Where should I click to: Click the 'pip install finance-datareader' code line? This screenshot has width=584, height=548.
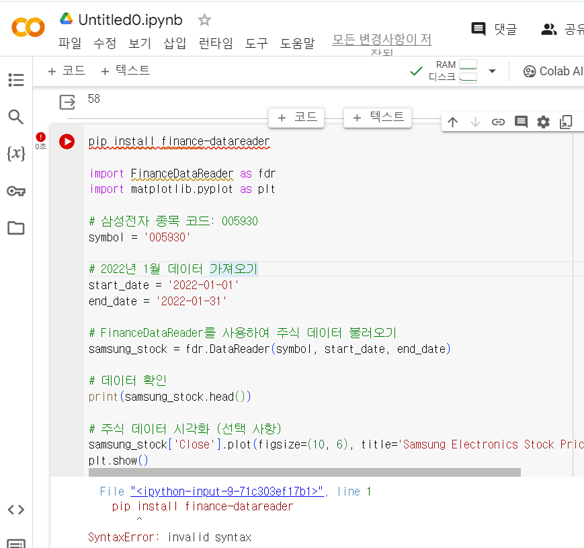tap(179, 142)
